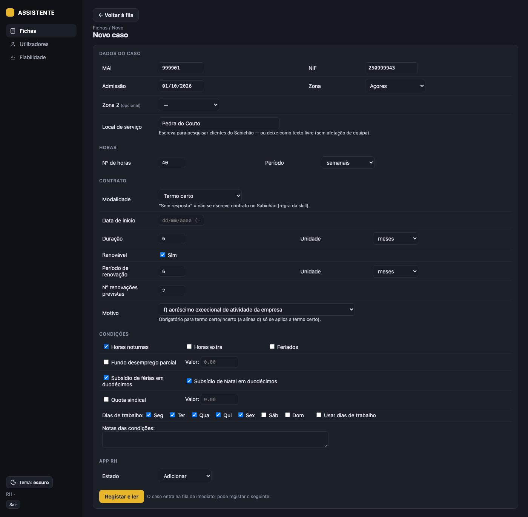Click the back arrow in Voltar à fila
The width and height of the screenshot is (528, 517).
tap(101, 15)
